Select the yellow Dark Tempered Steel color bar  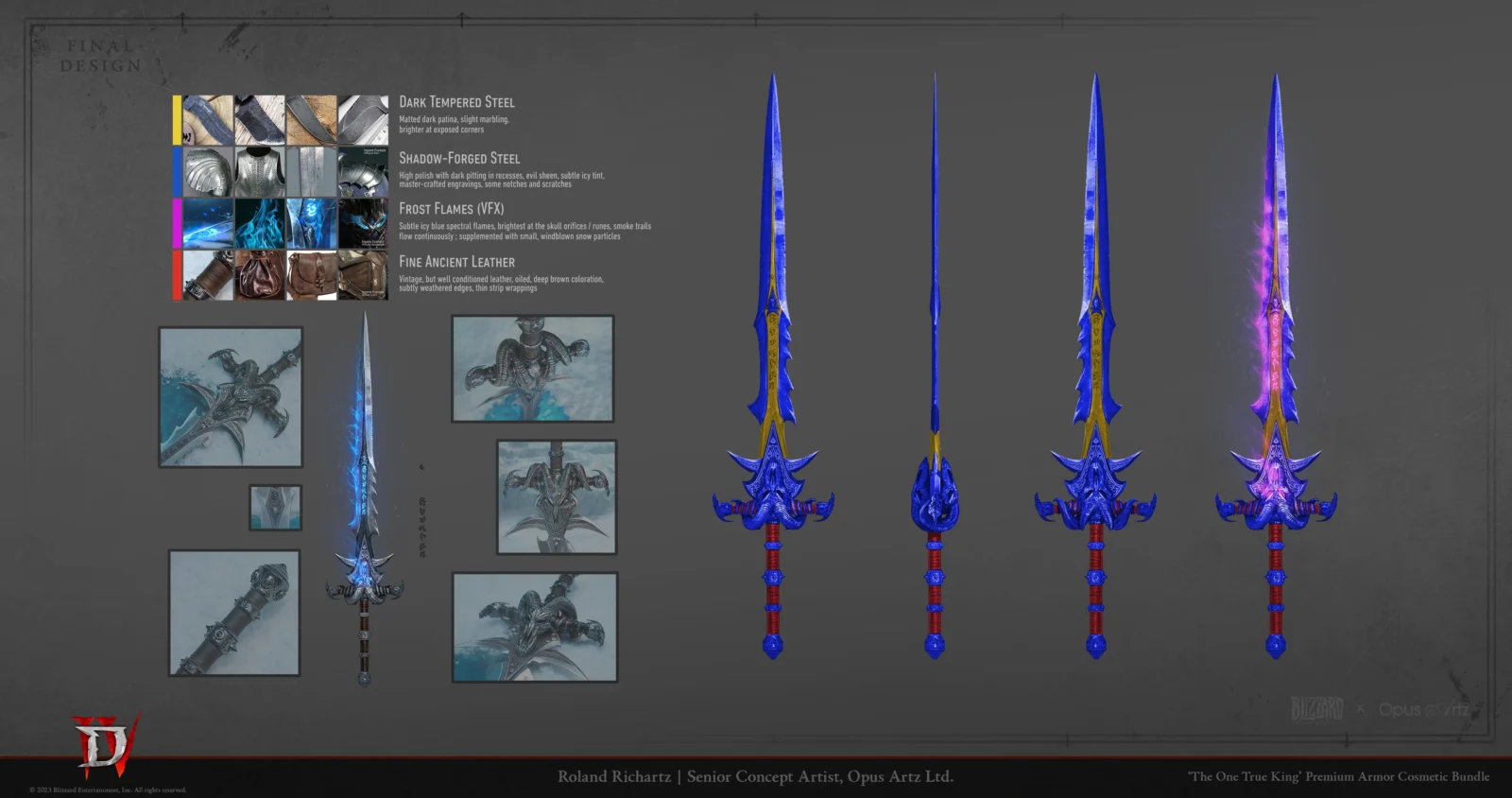click(177, 120)
